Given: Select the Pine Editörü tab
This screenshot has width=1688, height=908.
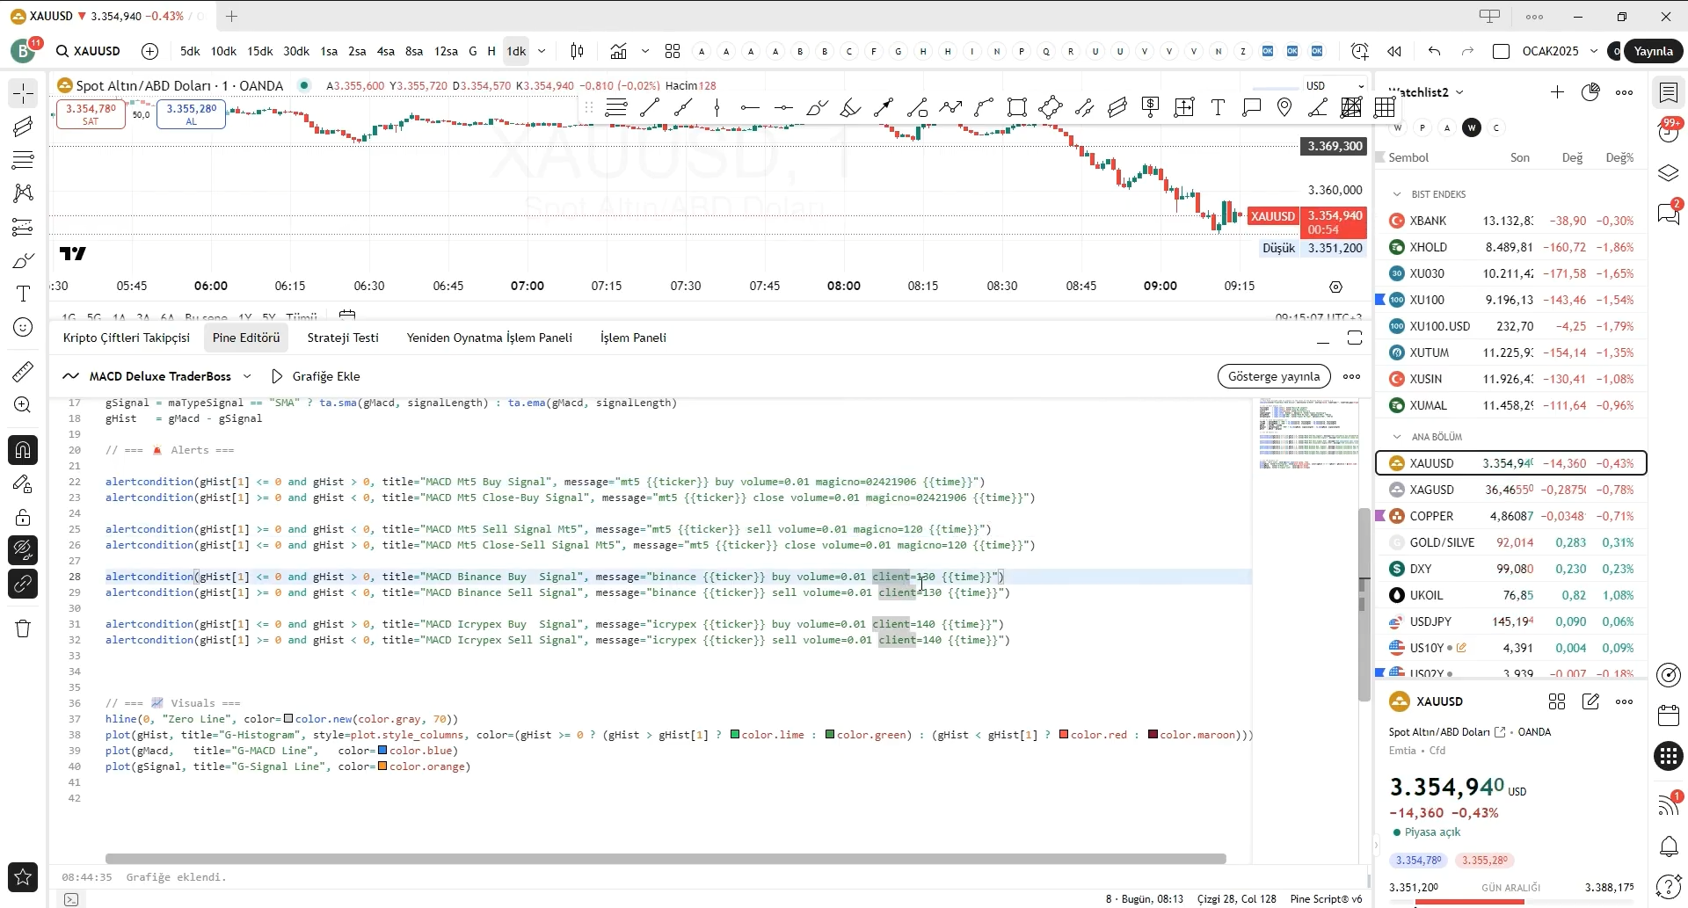Looking at the screenshot, I should pyautogui.click(x=246, y=338).
